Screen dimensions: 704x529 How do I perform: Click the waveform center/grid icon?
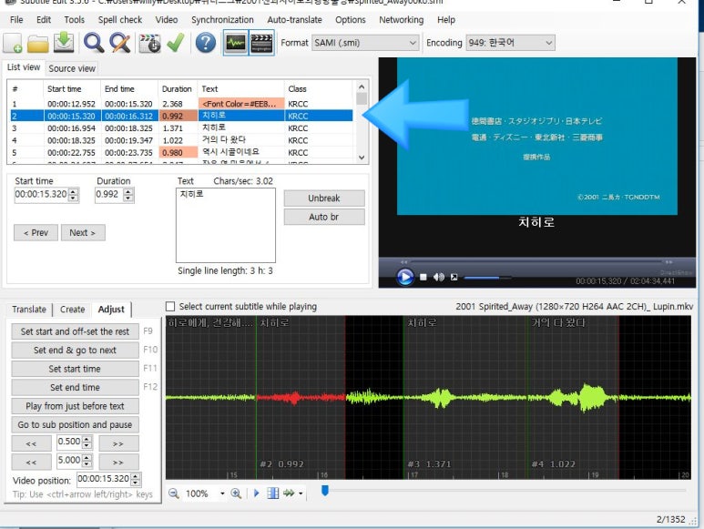pos(272,493)
